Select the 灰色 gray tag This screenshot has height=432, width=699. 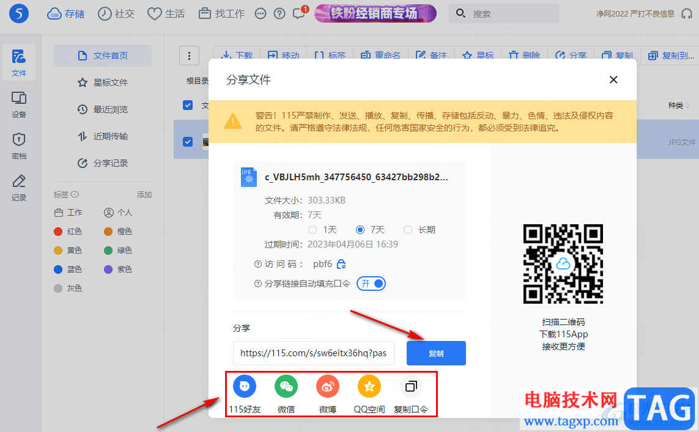pos(68,288)
